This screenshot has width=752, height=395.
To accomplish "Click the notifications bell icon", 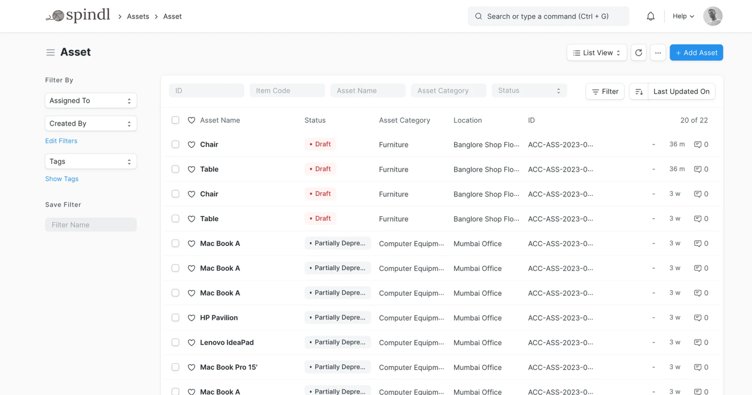I will click(x=651, y=16).
